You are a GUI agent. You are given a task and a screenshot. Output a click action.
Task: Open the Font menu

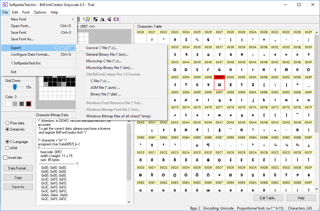pyautogui.click(x=26, y=12)
